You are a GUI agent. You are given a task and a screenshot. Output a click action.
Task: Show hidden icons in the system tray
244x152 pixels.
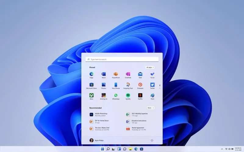pyautogui.click(x=222, y=149)
